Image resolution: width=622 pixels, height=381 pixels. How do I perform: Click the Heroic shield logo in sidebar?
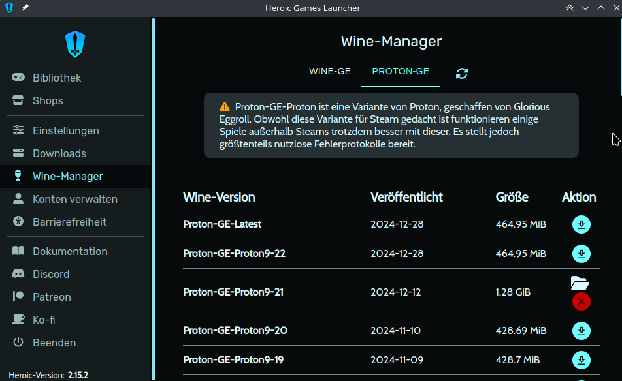tap(75, 44)
